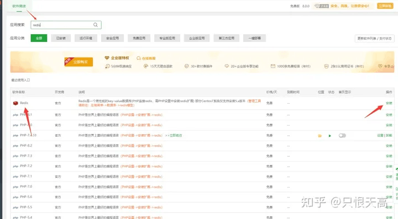Image resolution: width=398 pixels, height=219 pixels.
Task: Click the php icon beside PHP-7.2
Action: click(15, 167)
